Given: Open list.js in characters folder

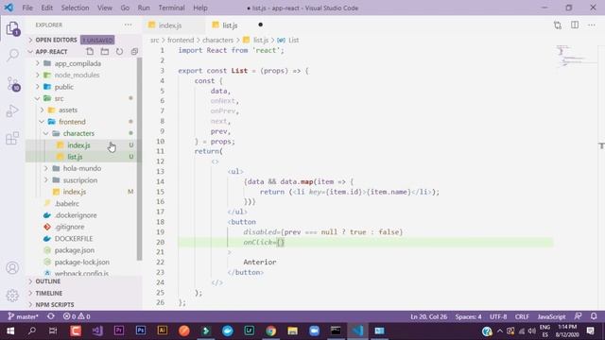Looking at the screenshot, I should (x=75, y=157).
